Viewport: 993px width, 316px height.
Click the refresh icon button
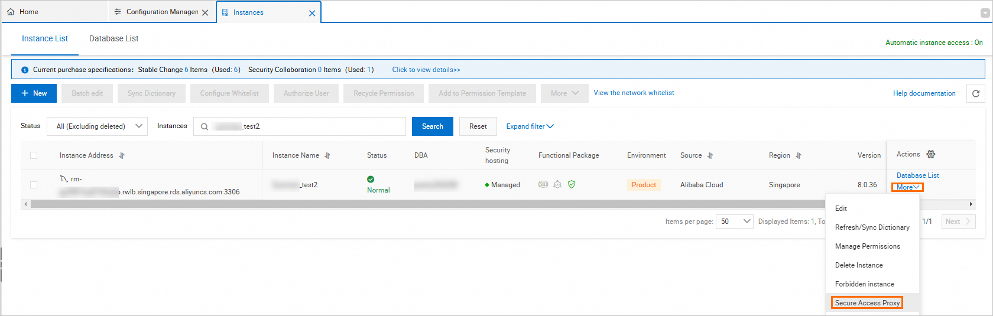(976, 93)
